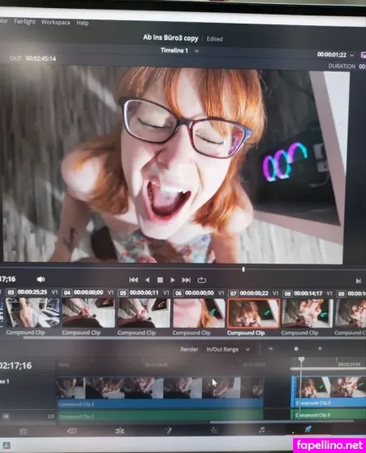This screenshot has width=366, height=453.
Task: Open the Help menu
Action: click(83, 23)
